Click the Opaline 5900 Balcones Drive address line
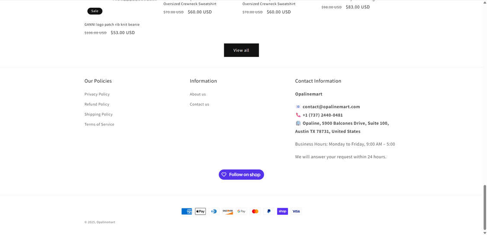Image resolution: width=487 pixels, height=235 pixels. pos(346,123)
